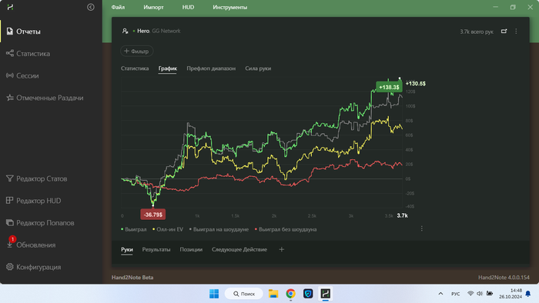
Task: Open Редактор HUD
Action: 33,201
